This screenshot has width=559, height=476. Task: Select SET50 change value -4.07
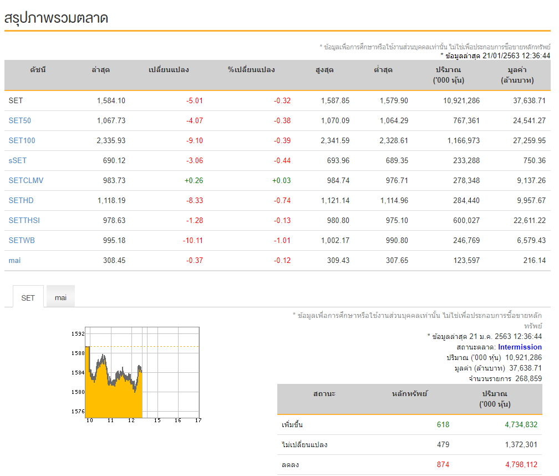pyautogui.click(x=194, y=120)
